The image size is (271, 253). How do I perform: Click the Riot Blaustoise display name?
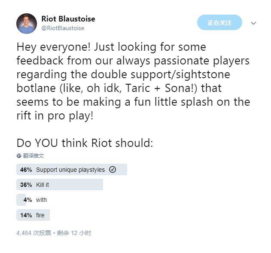pyautogui.click(x=68, y=19)
